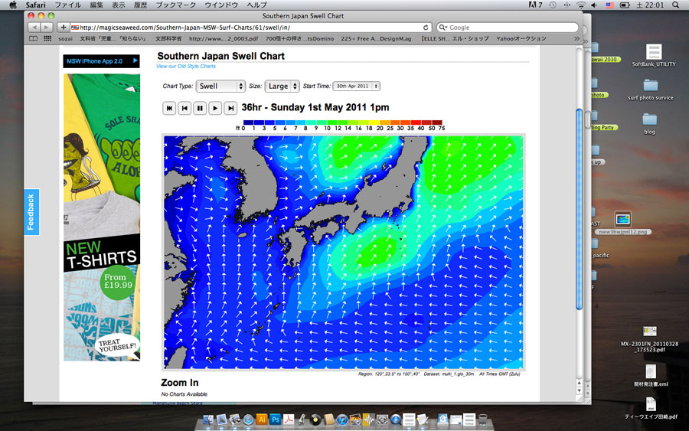Select the MX-2301FN PDF on the desktop
This screenshot has width=689, height=431.
pyautogui.click(x=649, y=338)
